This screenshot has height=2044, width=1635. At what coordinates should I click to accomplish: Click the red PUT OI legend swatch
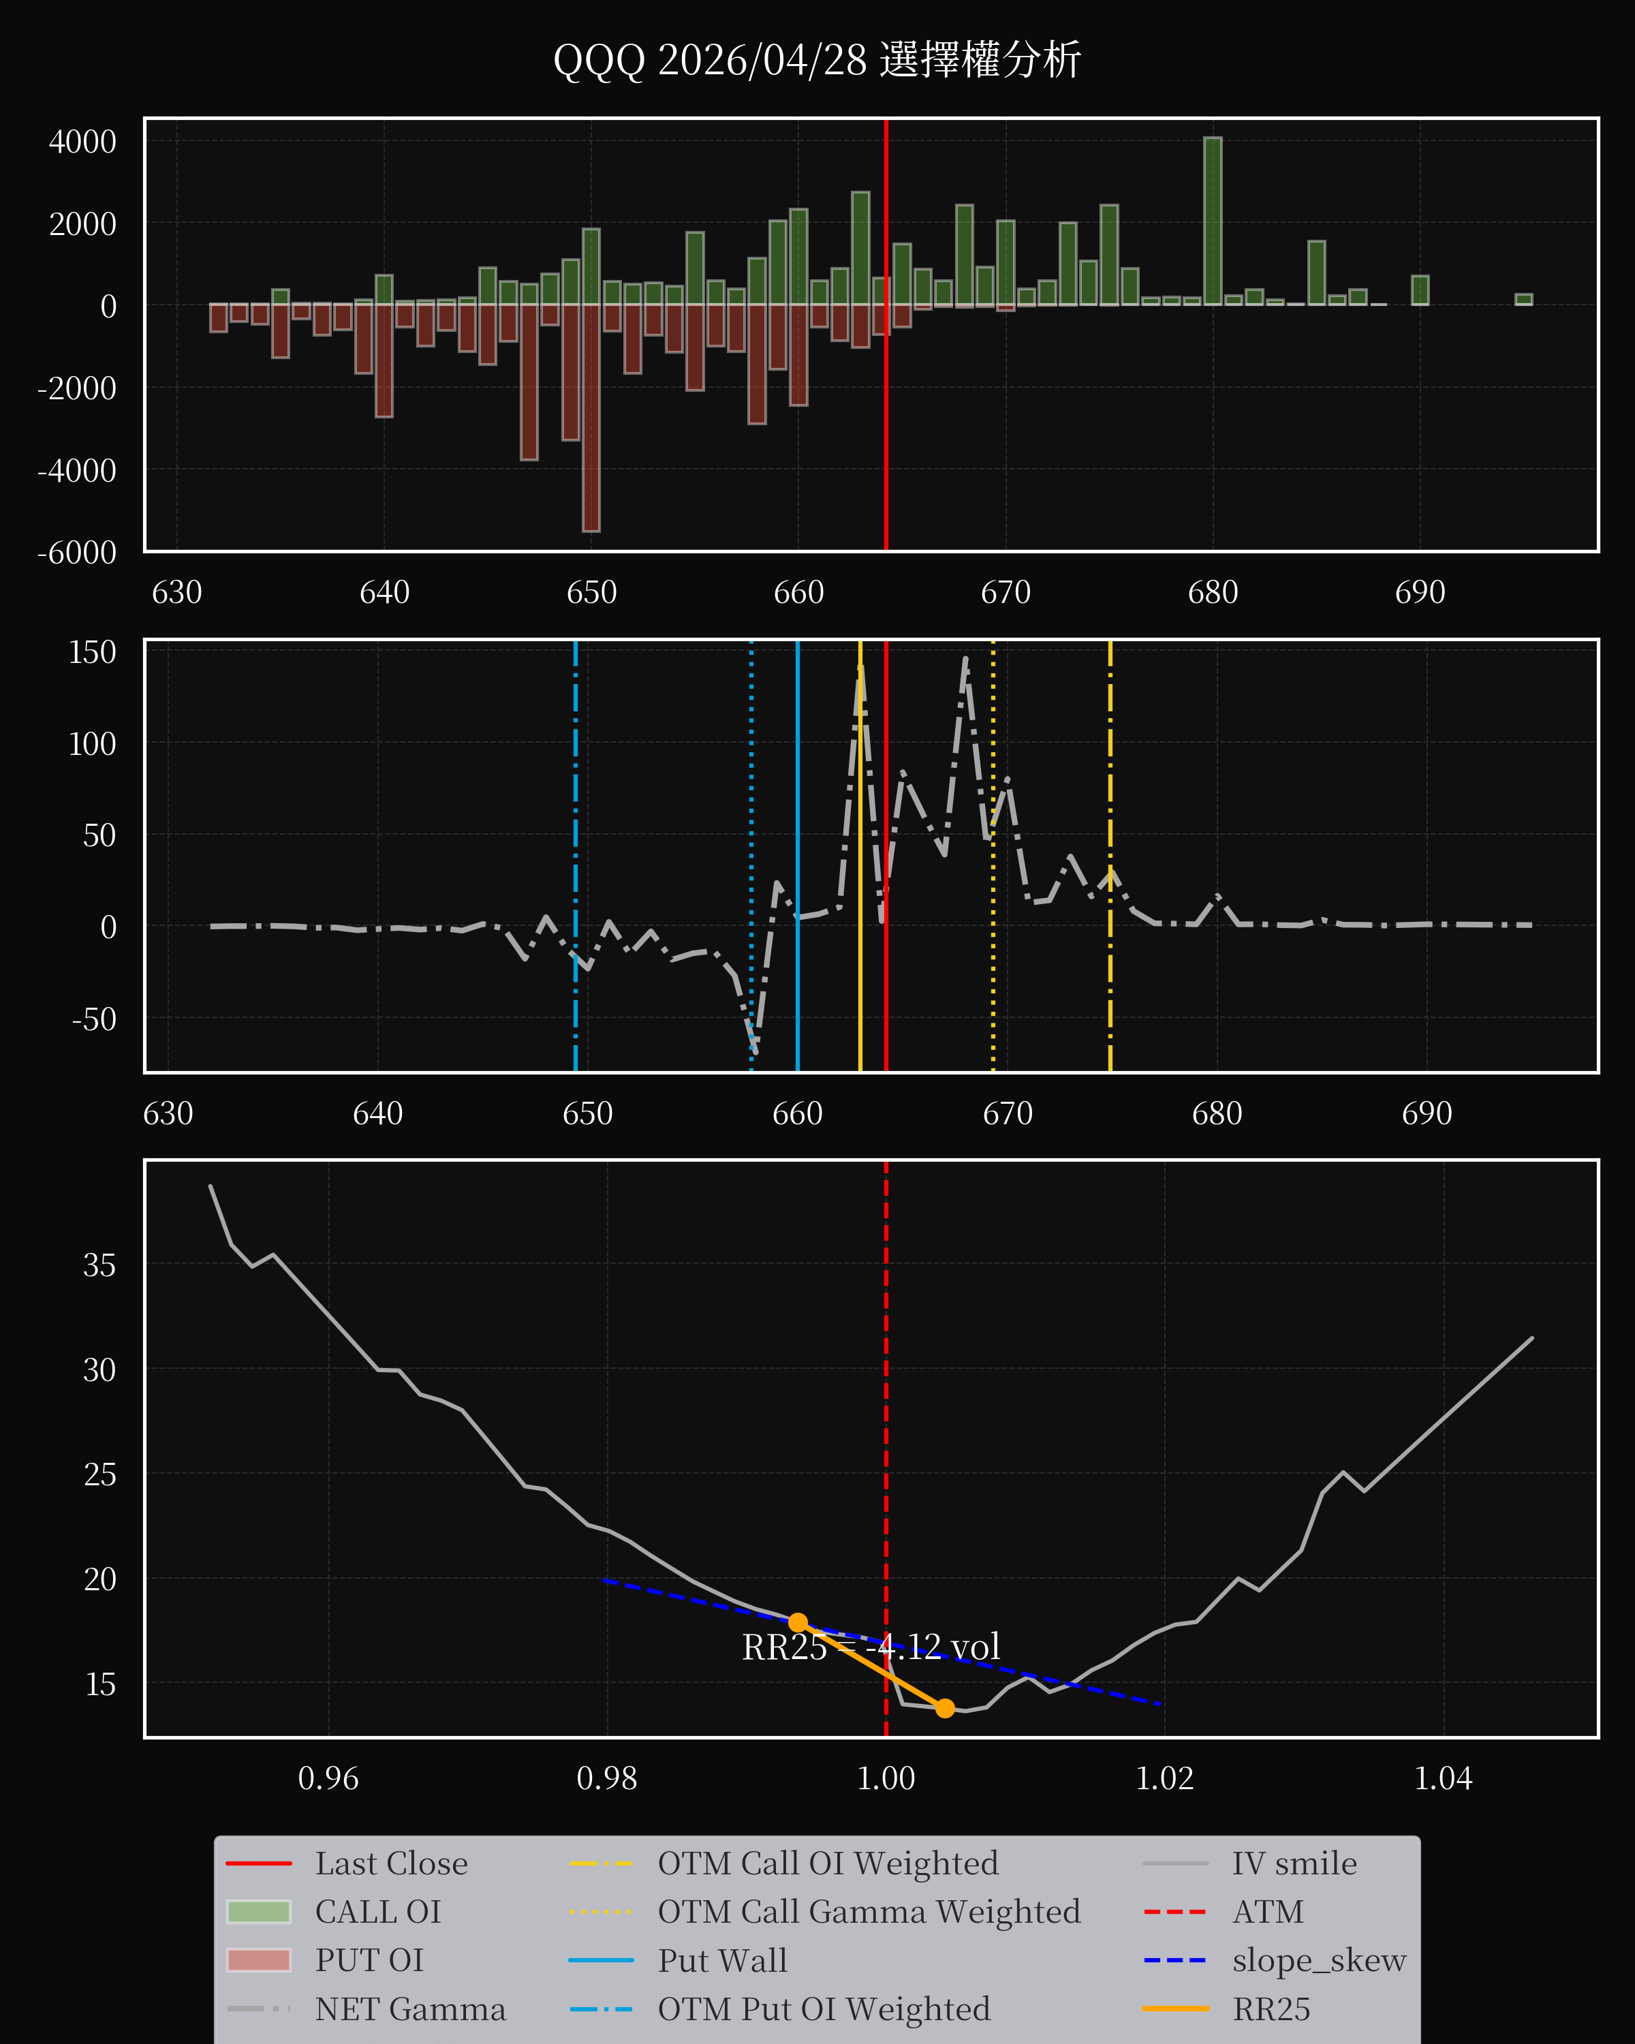(259, 1961)
